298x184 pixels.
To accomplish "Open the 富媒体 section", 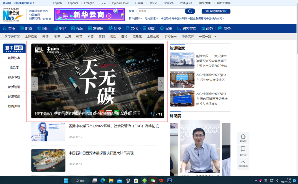I will pyautogui.click(x=96, y=28).
